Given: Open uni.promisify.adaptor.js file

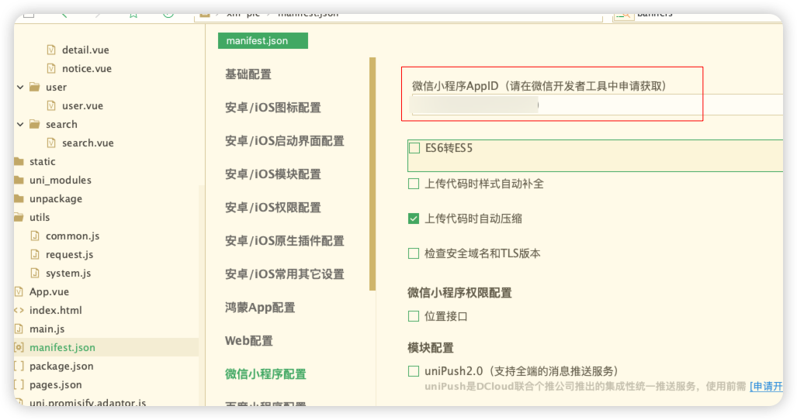Looking at the screenshot, I should coord(88,403).
